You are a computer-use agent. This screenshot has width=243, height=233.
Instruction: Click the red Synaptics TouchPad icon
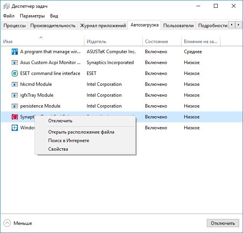point(15,117)
